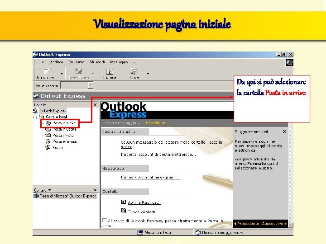Click Imposta account di posta elettronica...
326x244 pixels.
pos(158,155)
